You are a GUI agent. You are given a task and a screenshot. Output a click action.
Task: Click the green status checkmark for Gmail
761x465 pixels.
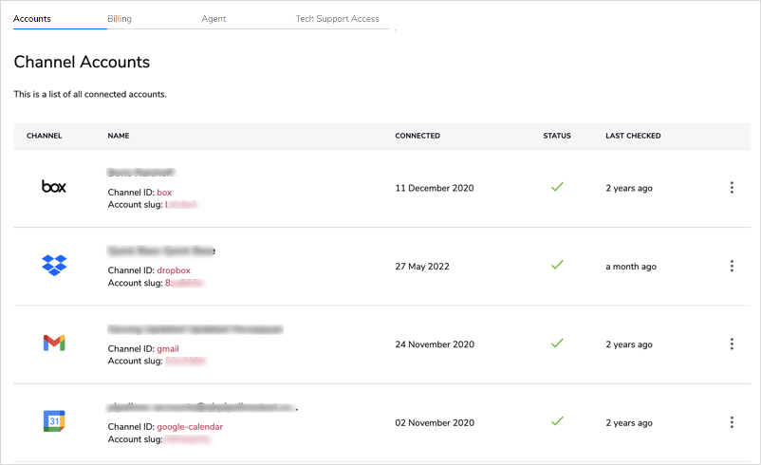coord(557,343)
